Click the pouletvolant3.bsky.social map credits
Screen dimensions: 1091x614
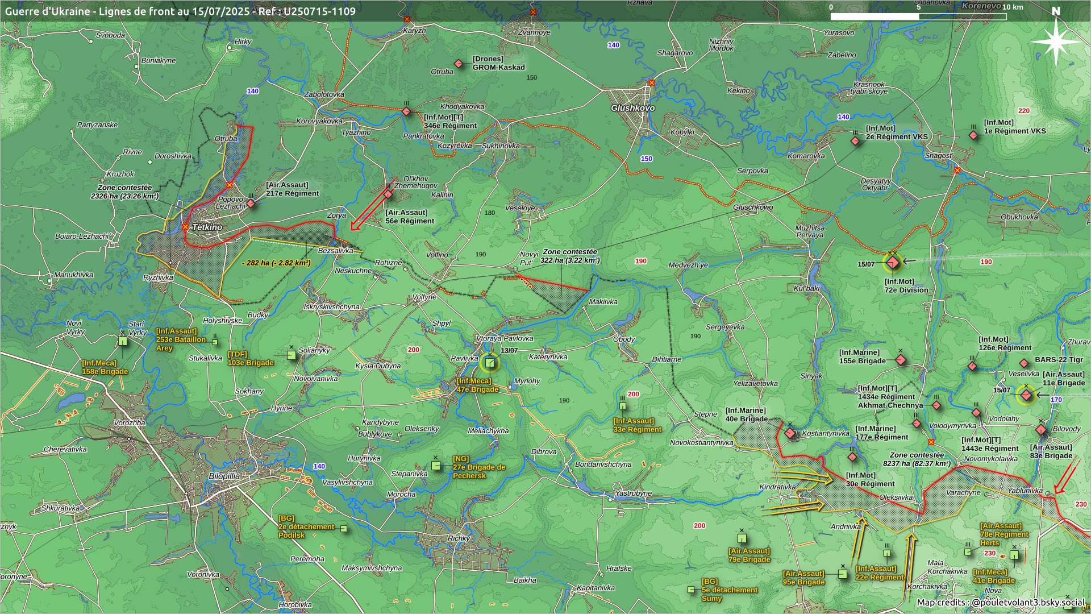[1001, 602]
